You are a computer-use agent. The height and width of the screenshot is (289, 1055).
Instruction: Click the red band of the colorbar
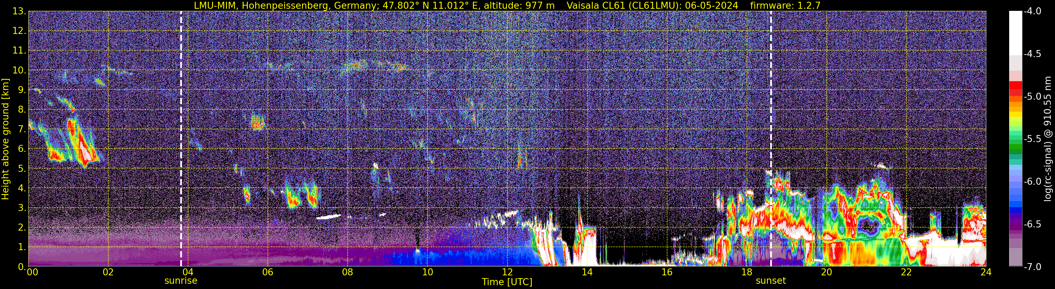tap(1016, 89)
